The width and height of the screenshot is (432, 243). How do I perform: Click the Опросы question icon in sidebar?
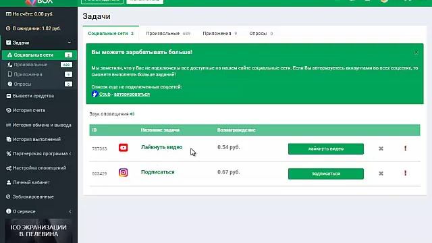click(x=10, y=84)
